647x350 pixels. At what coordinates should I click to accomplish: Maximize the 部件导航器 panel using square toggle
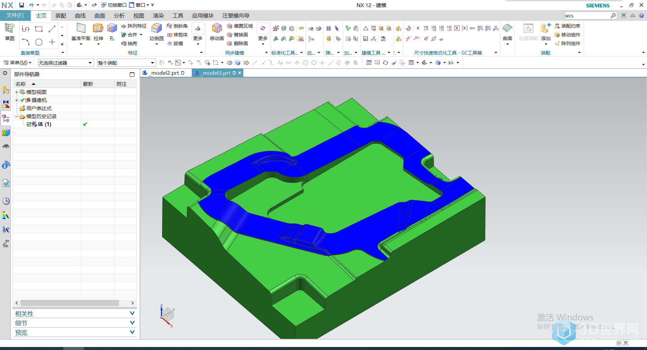point(132,74)
